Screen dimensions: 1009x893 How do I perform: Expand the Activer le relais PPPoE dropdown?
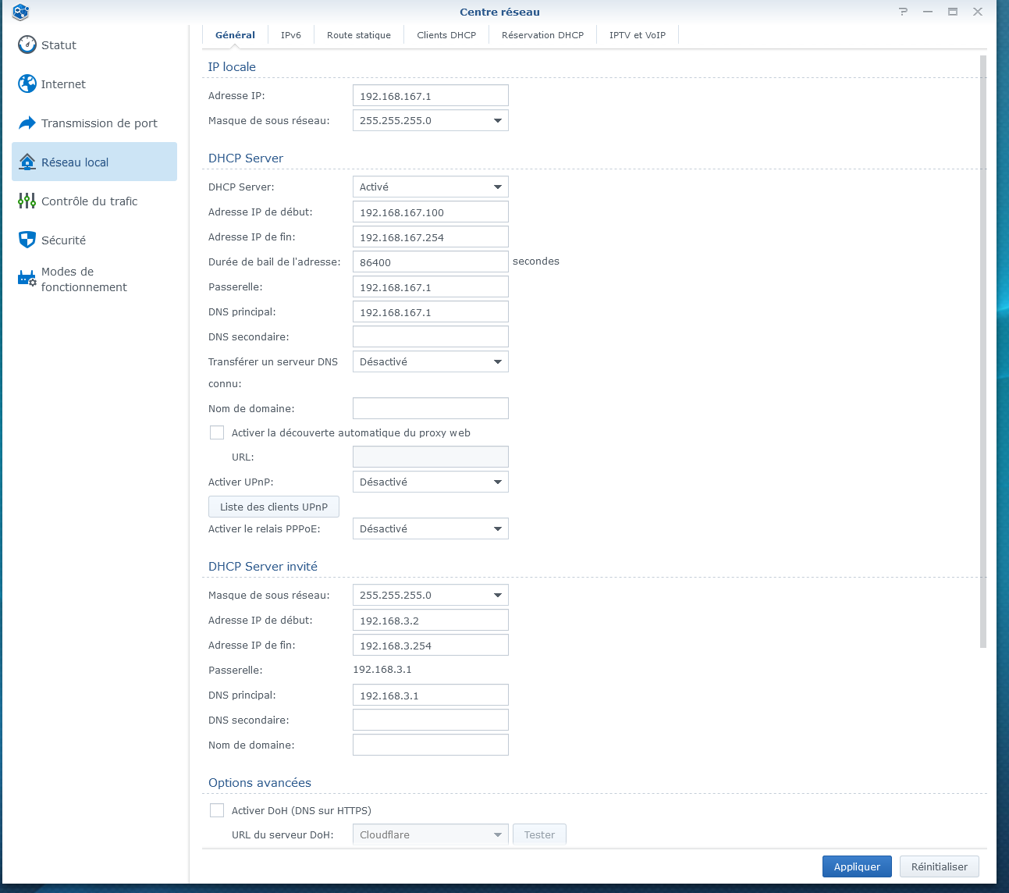coord(430,528)
